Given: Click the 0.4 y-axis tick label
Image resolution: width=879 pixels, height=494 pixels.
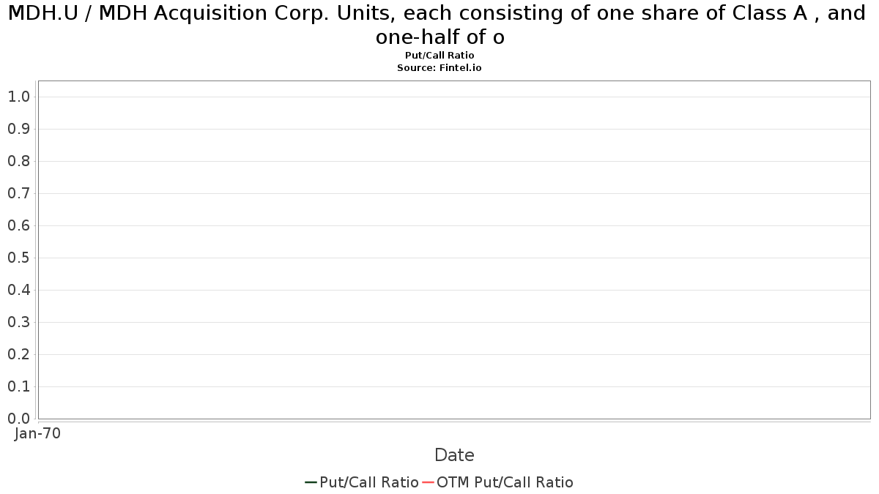Looking at the screenshot, I should coord(19,290).
